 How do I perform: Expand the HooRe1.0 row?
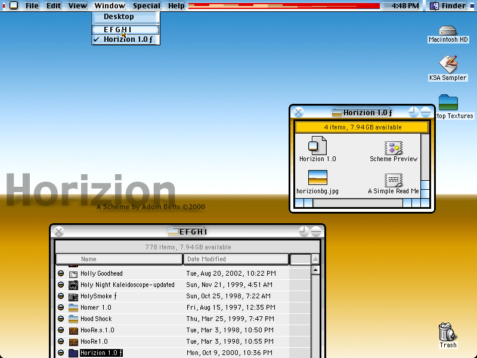(61, 341)
